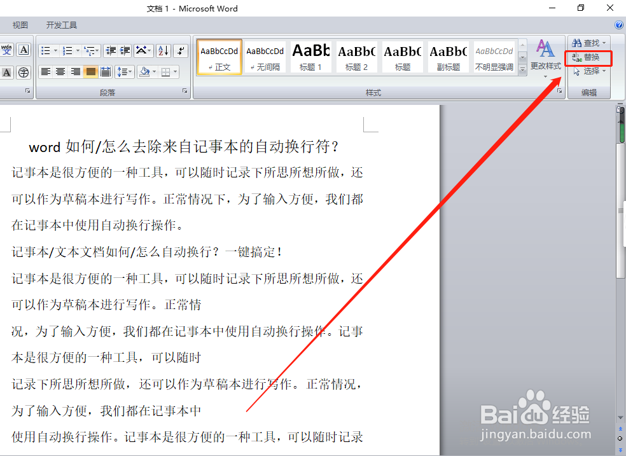626x456 pixels.
Task: Click the phonetic guide (wén) icon
Action: click(x=6, y=50)
